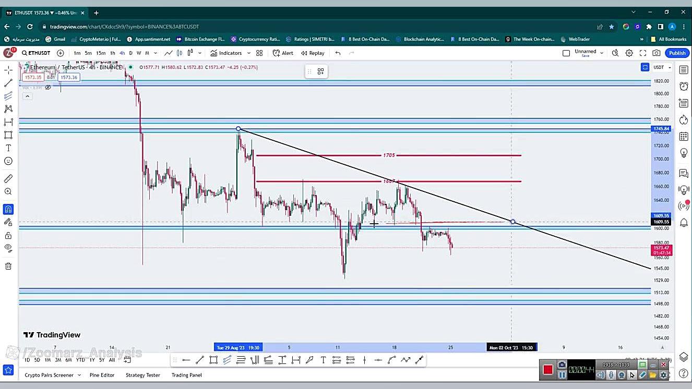Select the crosshair cursor tool

coord(8,70)
